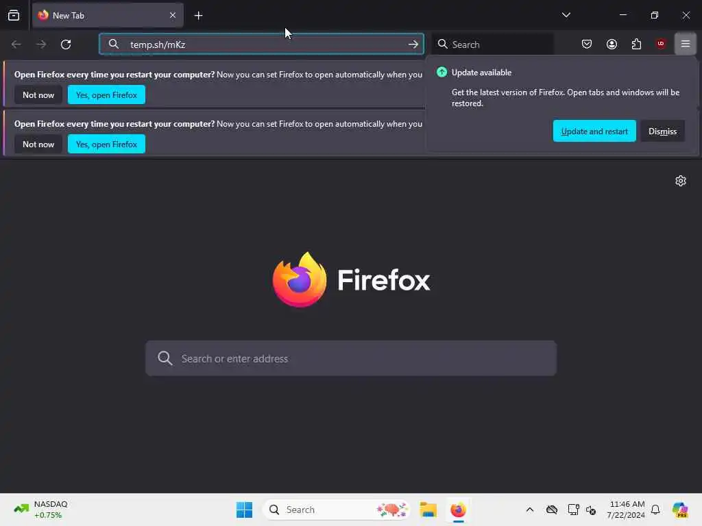Open the Copilot preview icon
702x526 pixels.
[680, 510]
